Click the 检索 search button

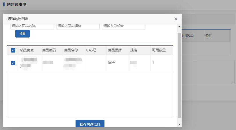[x=22, y=34]
